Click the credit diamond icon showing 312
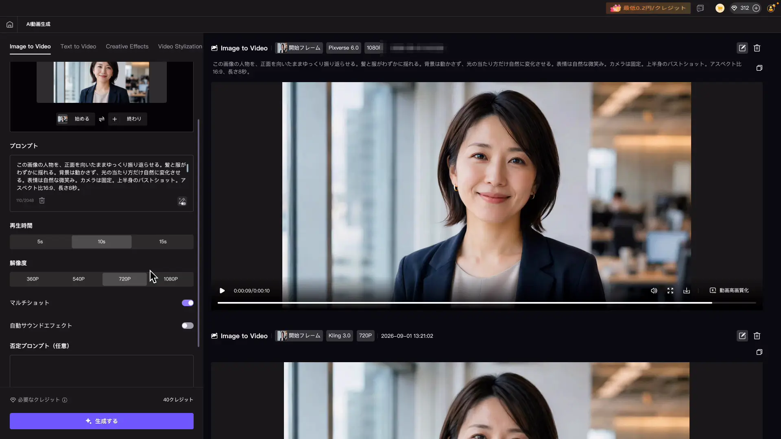The height and width of the screenshot is (439, 781). point(734,8)
